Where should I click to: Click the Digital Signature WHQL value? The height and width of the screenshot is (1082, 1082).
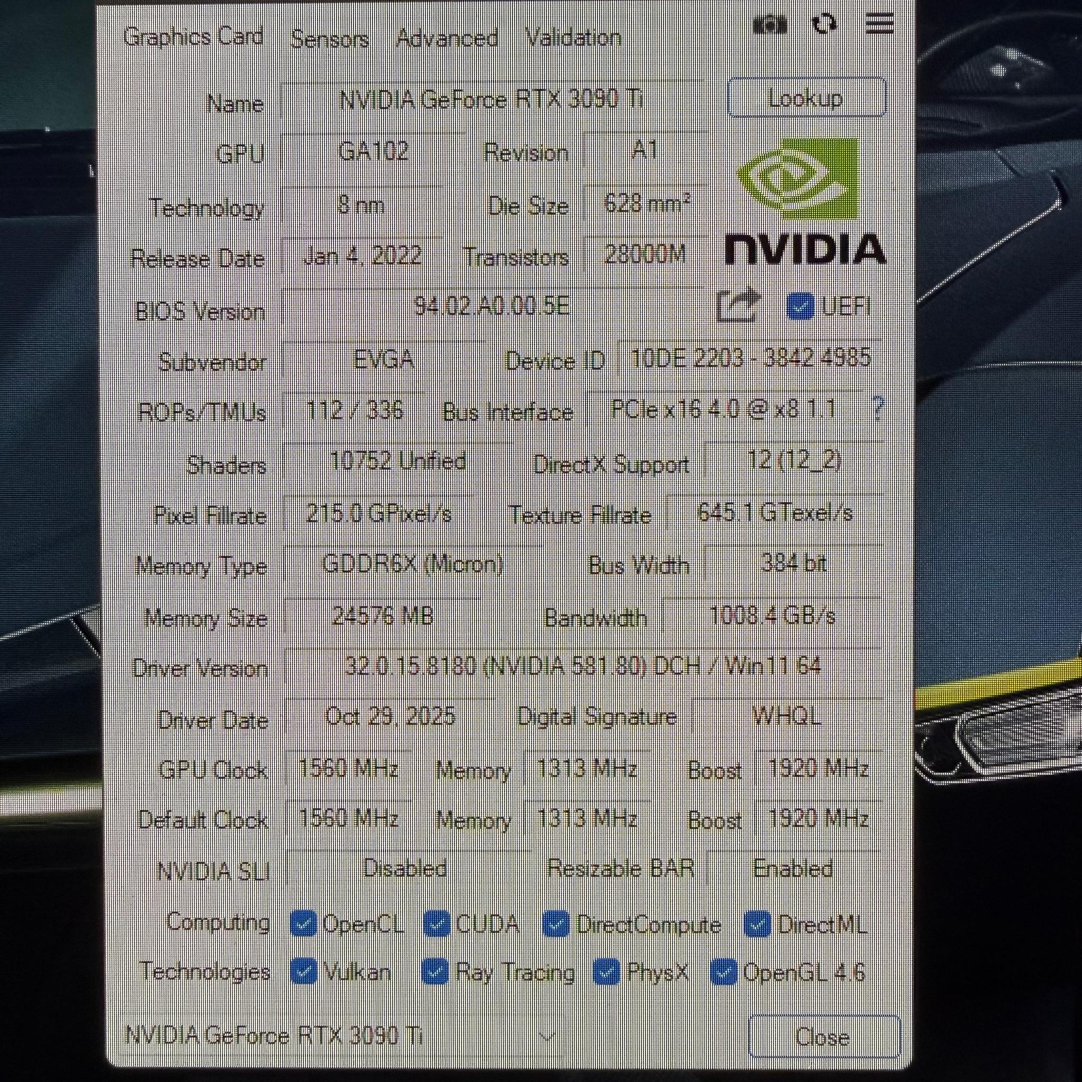(x=787, y=715)
